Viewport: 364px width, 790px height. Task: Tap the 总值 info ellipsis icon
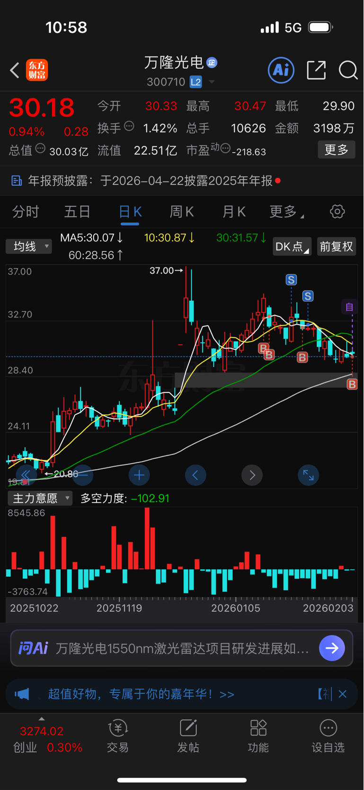click(x=41, y=149)
